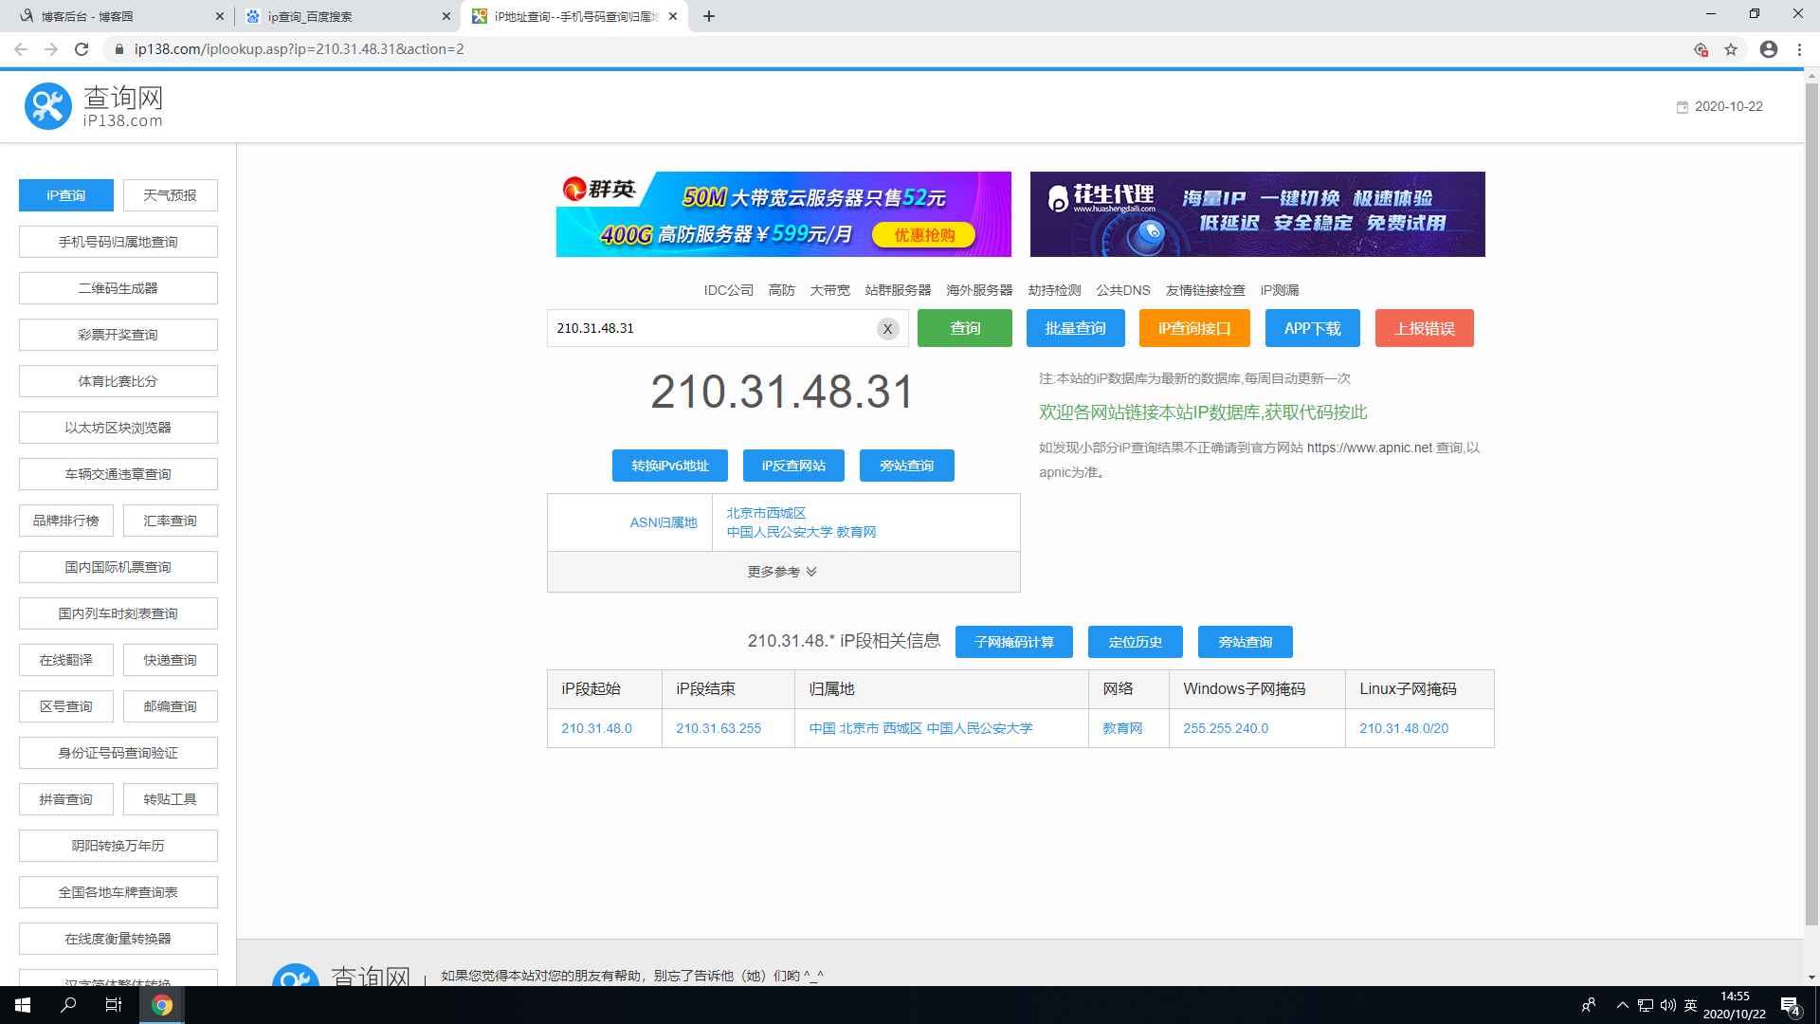Click the Windows Start button
Image resolution: width=1820 pixels, height=1024 pixels.
pos(23,1005)
